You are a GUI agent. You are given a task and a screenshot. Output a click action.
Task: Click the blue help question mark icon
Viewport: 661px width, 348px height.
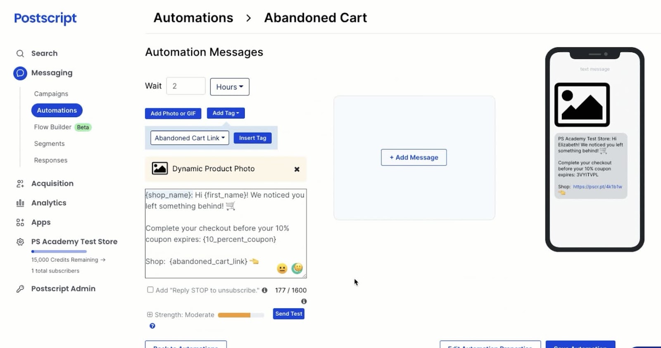coord(152,326)
